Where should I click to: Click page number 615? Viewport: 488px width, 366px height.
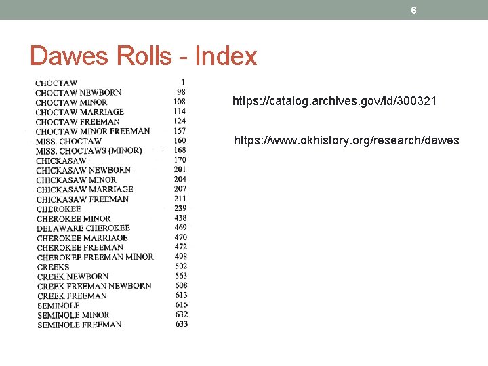click(182, 305)
